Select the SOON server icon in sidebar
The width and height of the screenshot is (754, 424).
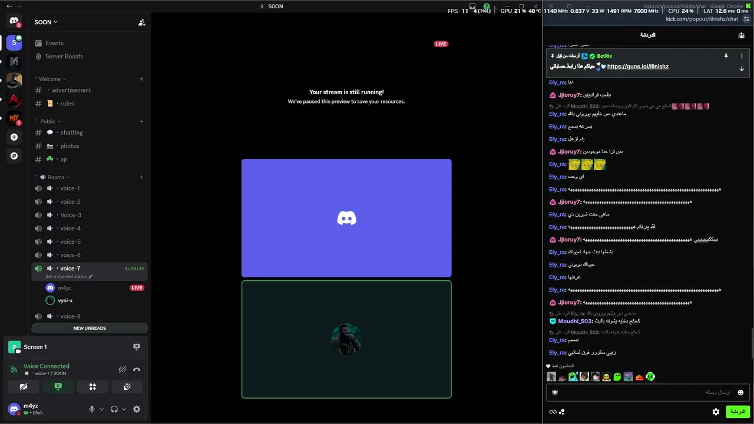(x=14, y=42)
